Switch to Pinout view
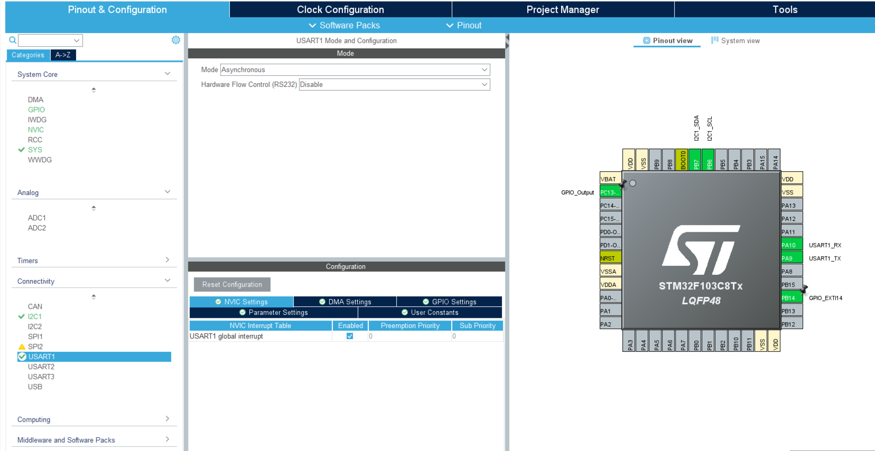This screenshot has width=875, height=451. tap(667, 40)
